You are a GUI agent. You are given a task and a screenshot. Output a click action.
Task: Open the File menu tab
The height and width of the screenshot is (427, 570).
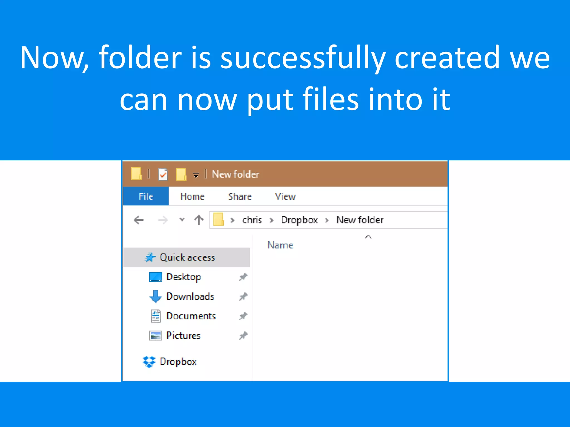click(146, 196)
